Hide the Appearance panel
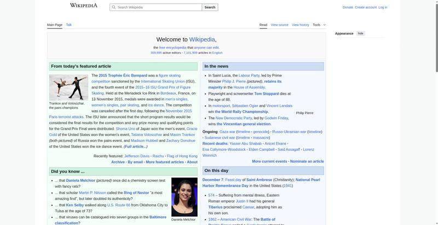Screen dimensions: 438x225 360,33
